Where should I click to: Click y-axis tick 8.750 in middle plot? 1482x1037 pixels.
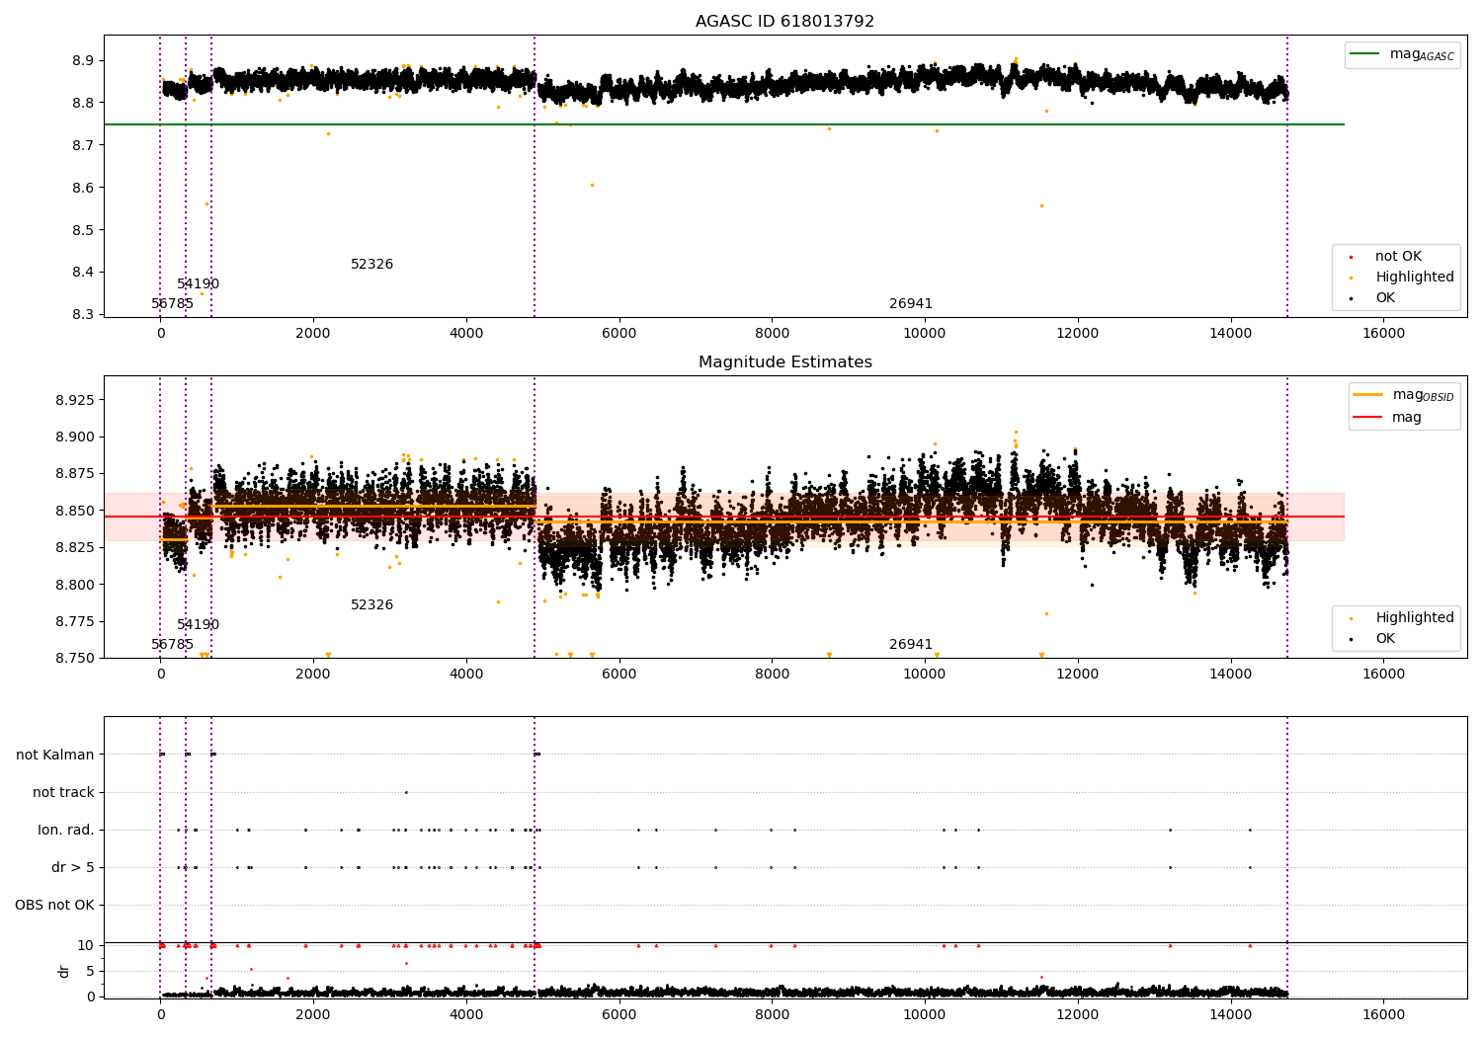(x=75, y=659)
